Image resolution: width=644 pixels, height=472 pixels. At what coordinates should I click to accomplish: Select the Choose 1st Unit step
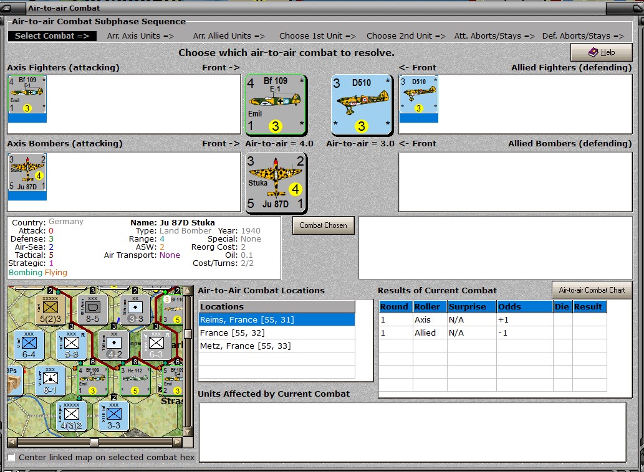pyautogui.click(x=317, y=36)
